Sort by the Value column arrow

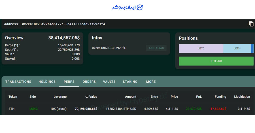[x=87, y=97]
